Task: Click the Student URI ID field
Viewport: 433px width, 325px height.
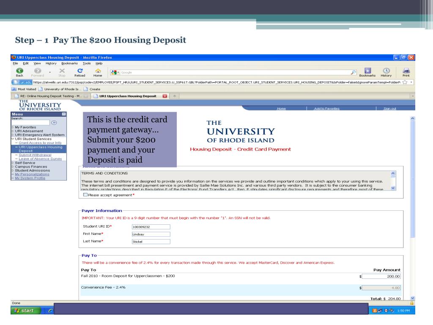Action: (151, 227)
